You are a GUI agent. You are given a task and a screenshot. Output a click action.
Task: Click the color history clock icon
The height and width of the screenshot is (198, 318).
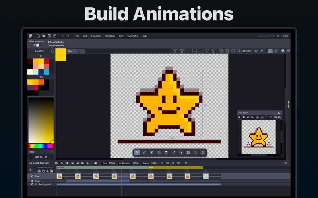(x=41, y=77)
